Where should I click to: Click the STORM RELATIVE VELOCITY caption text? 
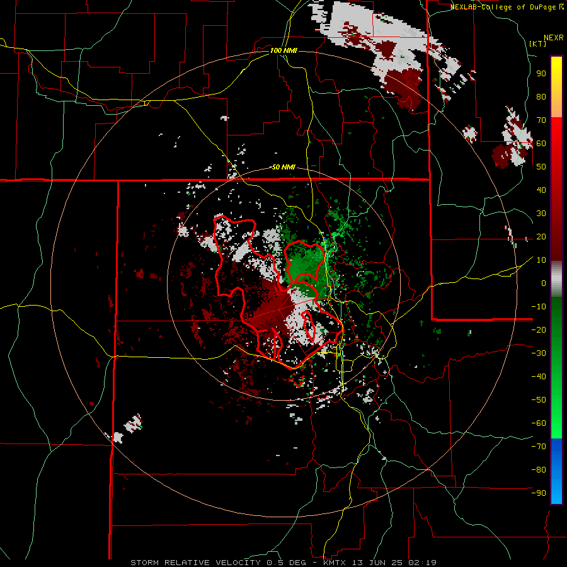[195, 563]
